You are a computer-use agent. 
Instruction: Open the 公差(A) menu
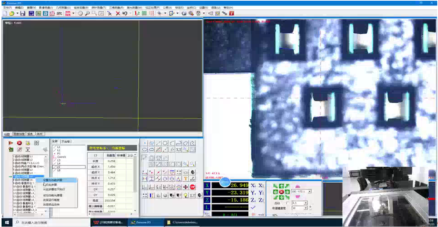pos(167,7)
